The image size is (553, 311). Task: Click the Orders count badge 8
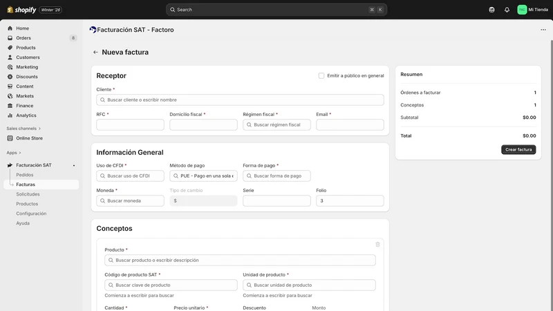click(x=73, y=38)
